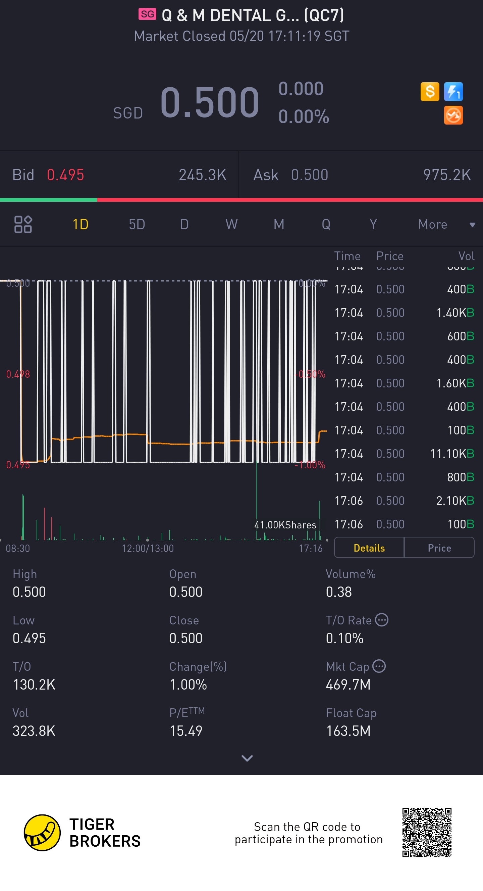
Task: Tap the Bid price 0.495
Action: (x=65, y=175)
